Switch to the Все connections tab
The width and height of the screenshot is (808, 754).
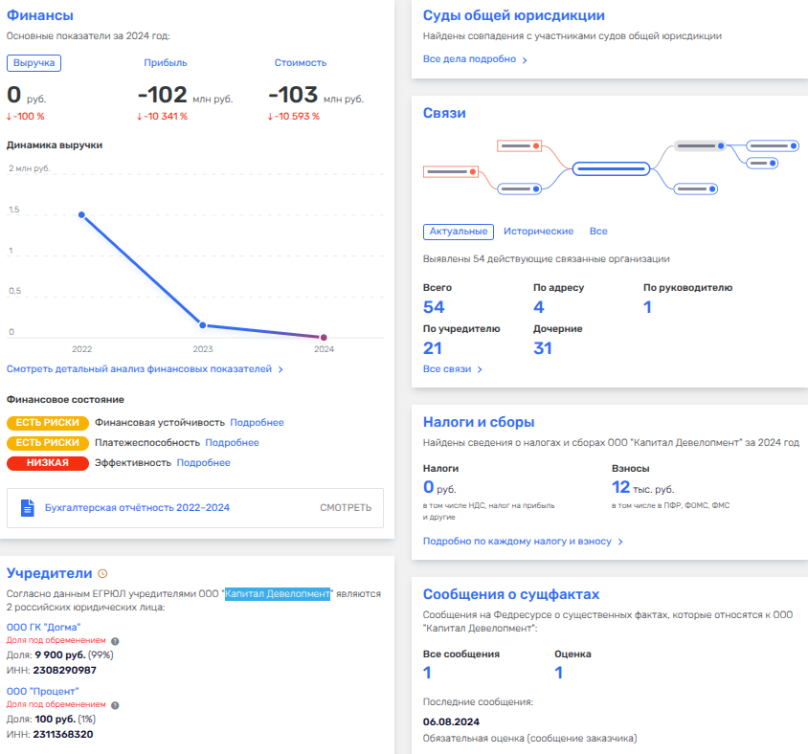(598, 232)
